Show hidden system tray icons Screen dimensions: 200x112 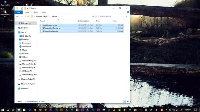point(167,110)
